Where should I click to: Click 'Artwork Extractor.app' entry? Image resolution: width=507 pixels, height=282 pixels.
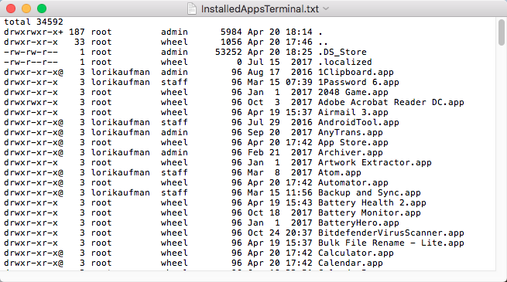tap(375, 162)
